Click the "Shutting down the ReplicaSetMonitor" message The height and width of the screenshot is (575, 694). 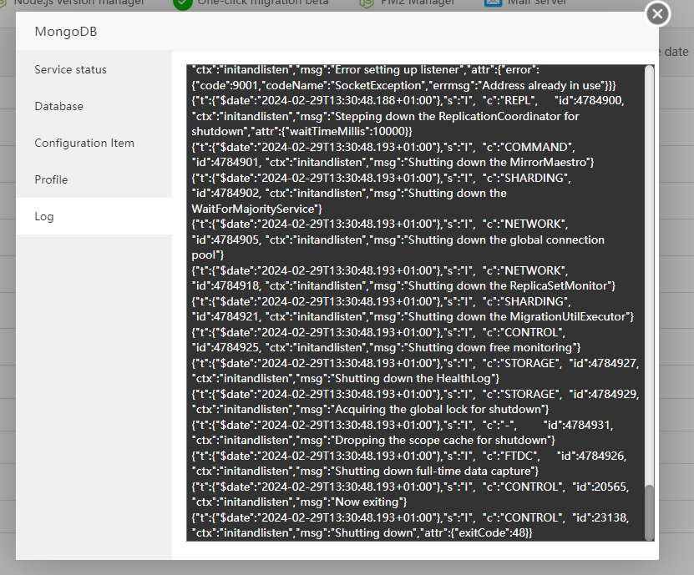[x=508, y=285]
